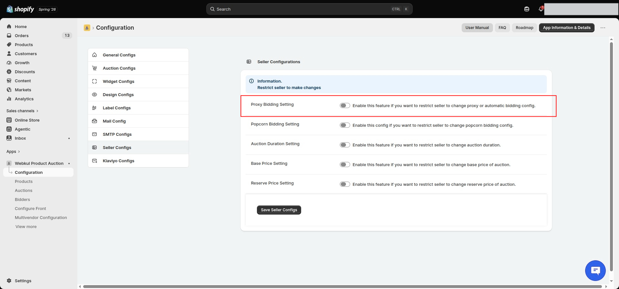The height and width of the screenshot is (289, 619).
Task: Click the Webkul Product Auction app icon
Action: click(9, 163)
